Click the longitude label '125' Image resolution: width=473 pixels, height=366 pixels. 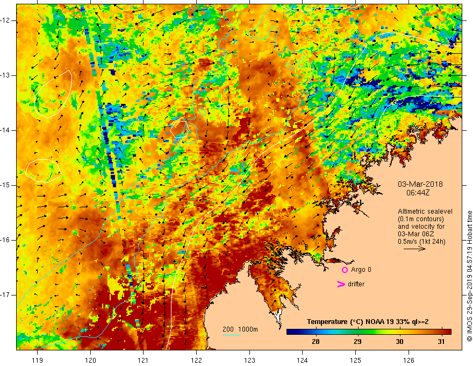356,360
